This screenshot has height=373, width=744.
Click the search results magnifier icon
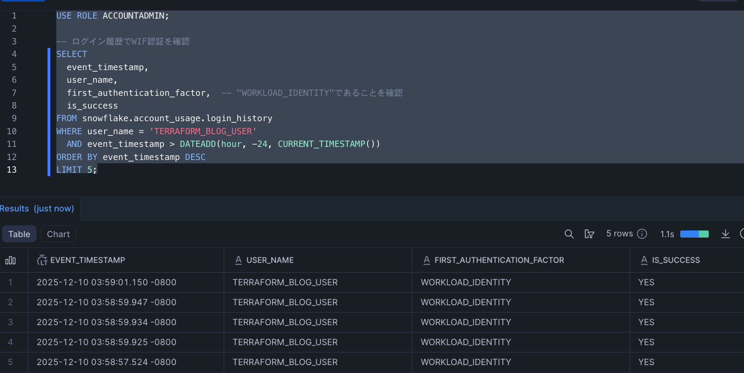click(569, 234)
